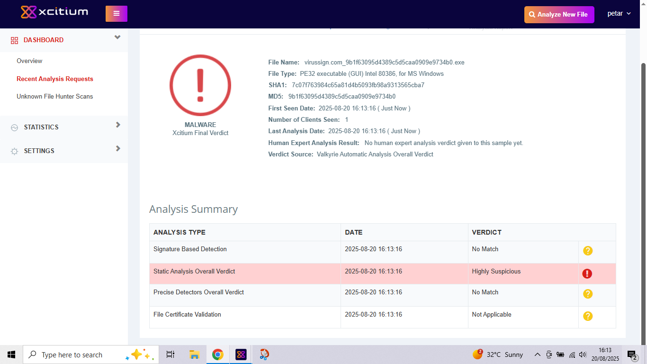Open the Windows Start menu
This screenshot has width=647, height=364.
[x=11, y=355]
